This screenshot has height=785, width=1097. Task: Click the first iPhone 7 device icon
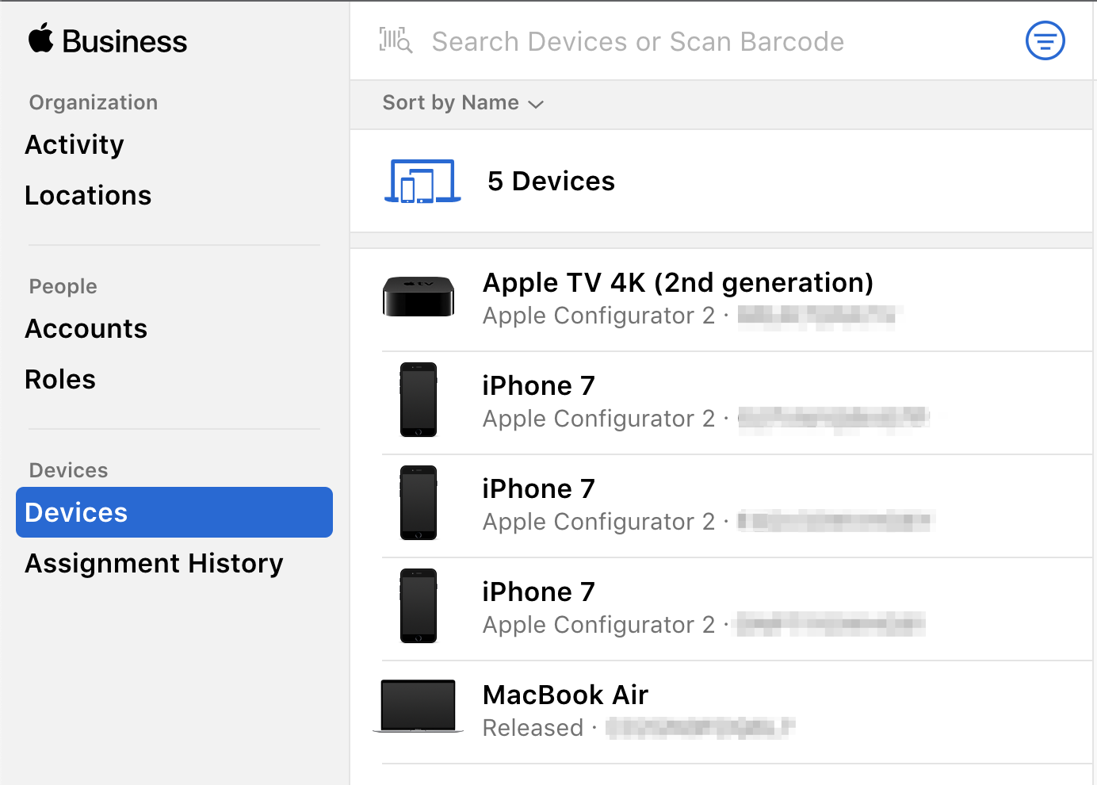coord(418,400)
